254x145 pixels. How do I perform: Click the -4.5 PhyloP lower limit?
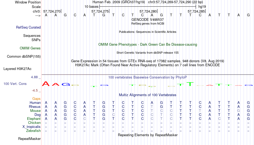[35, 91]
